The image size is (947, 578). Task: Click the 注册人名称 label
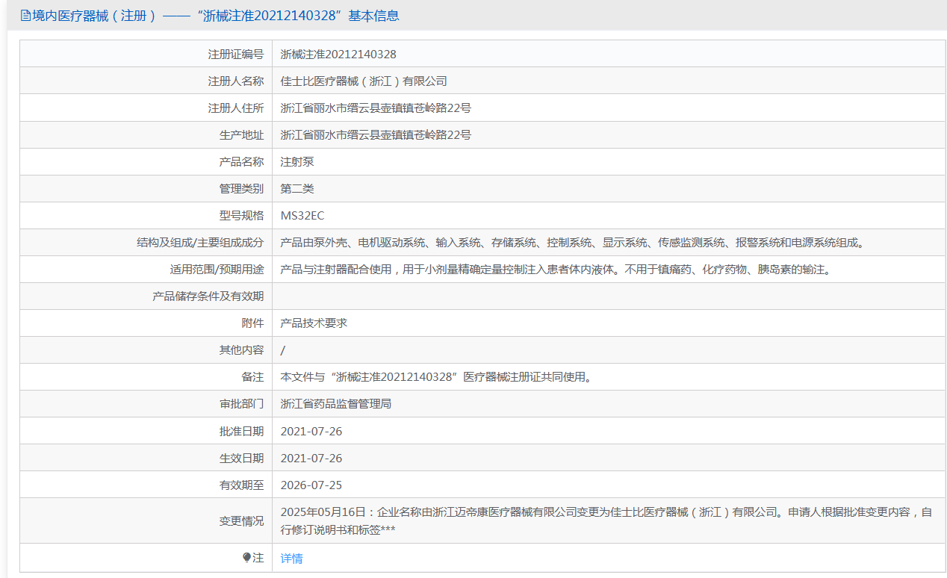pos(236,81)
